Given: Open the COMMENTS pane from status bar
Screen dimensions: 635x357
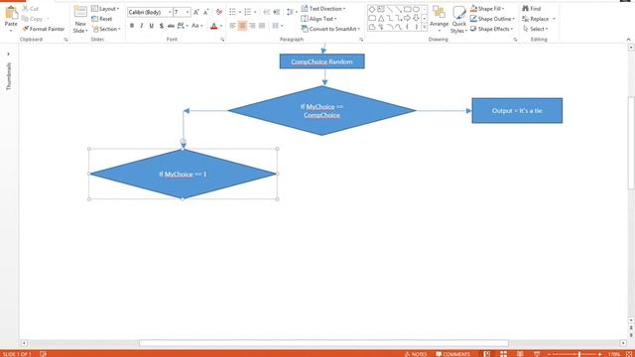Looking at the screenshot, I should pos(452,354).
